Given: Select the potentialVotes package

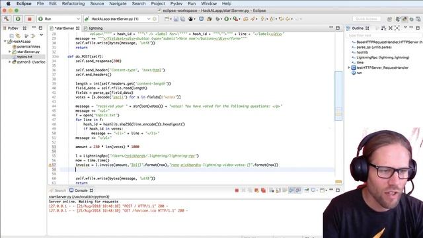Looking at the screenshot, I should (28, 46).
